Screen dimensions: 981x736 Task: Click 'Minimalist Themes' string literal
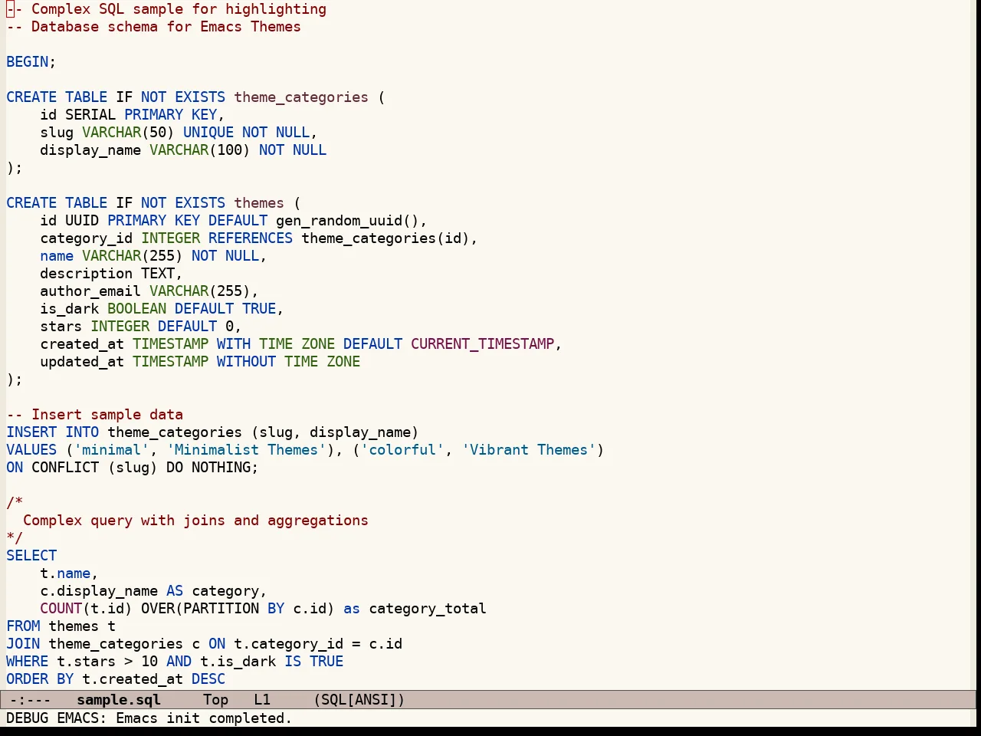[246, 449]
